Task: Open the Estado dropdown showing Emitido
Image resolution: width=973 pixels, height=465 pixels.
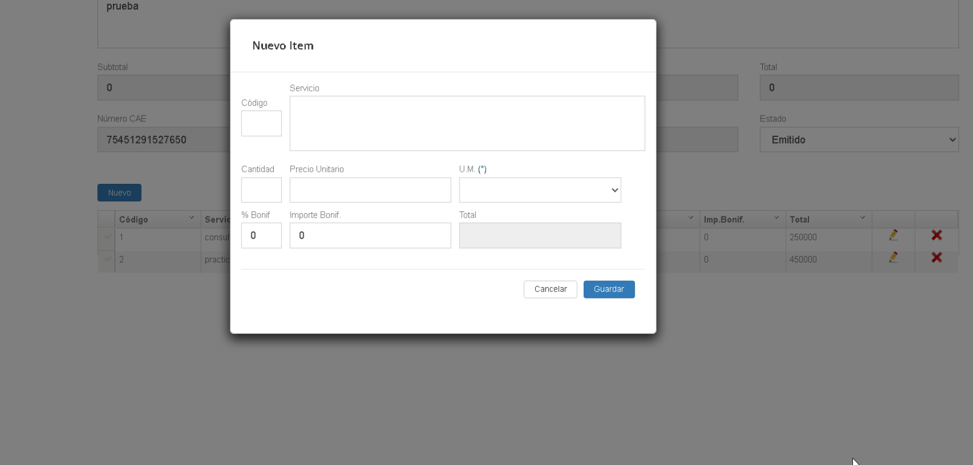Action: click(858, 140)
